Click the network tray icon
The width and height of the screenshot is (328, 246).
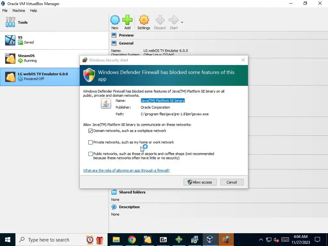pyautogui.click(x=269, y=240)
